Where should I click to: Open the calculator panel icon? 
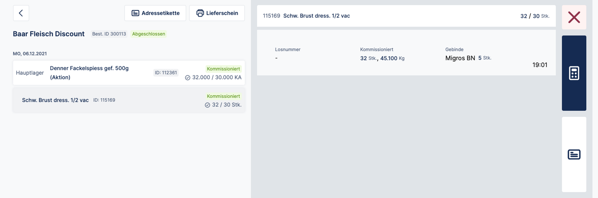(574, 73)
